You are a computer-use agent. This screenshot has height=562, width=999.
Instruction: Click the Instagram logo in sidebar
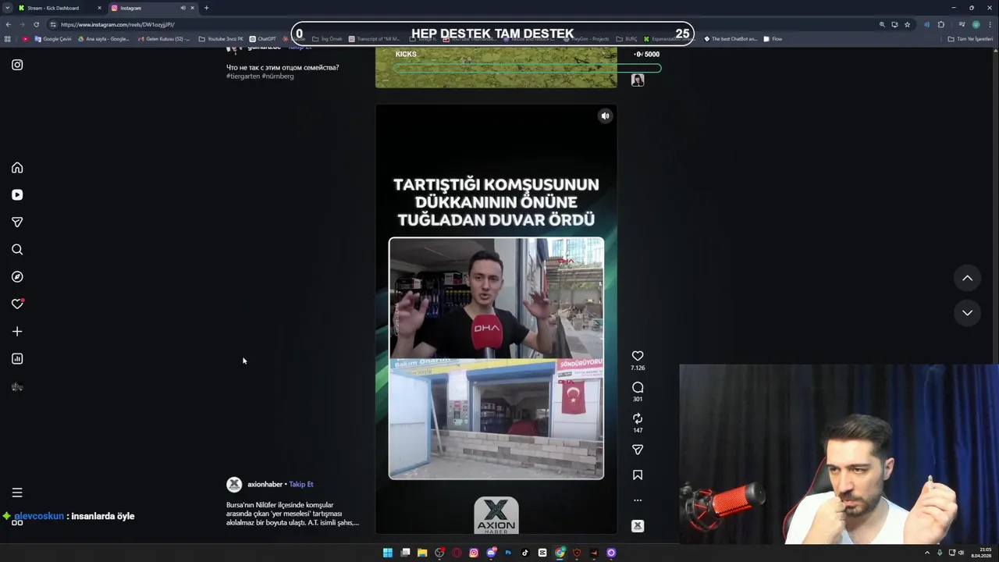click(17, 65)
